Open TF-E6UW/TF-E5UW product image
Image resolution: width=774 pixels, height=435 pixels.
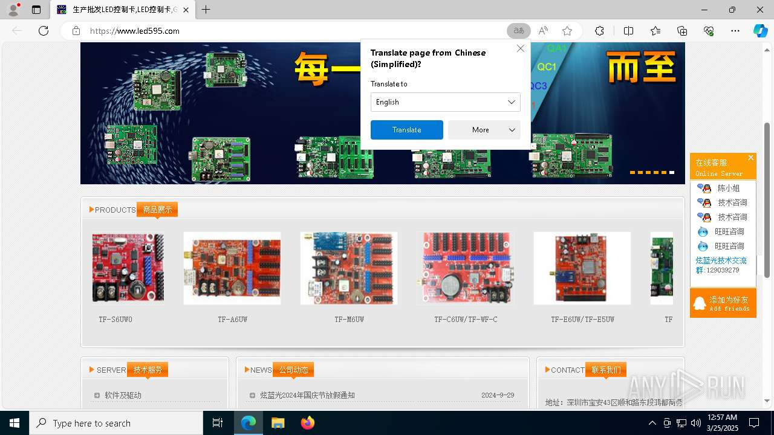tap(582, 268)
